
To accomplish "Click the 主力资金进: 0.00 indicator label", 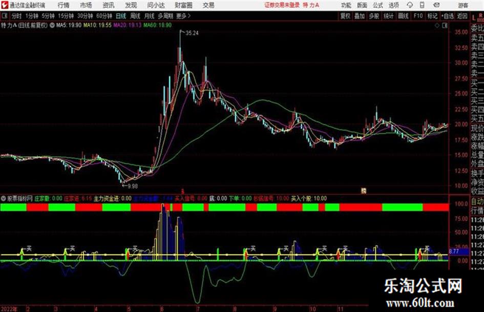I will (x=113, y=199).
